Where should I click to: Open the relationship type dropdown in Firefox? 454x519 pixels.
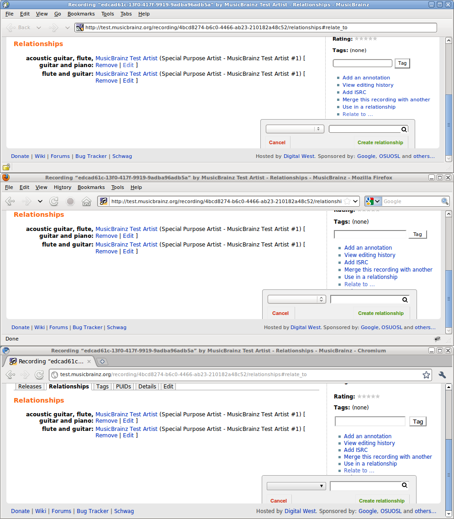[296, 299]
